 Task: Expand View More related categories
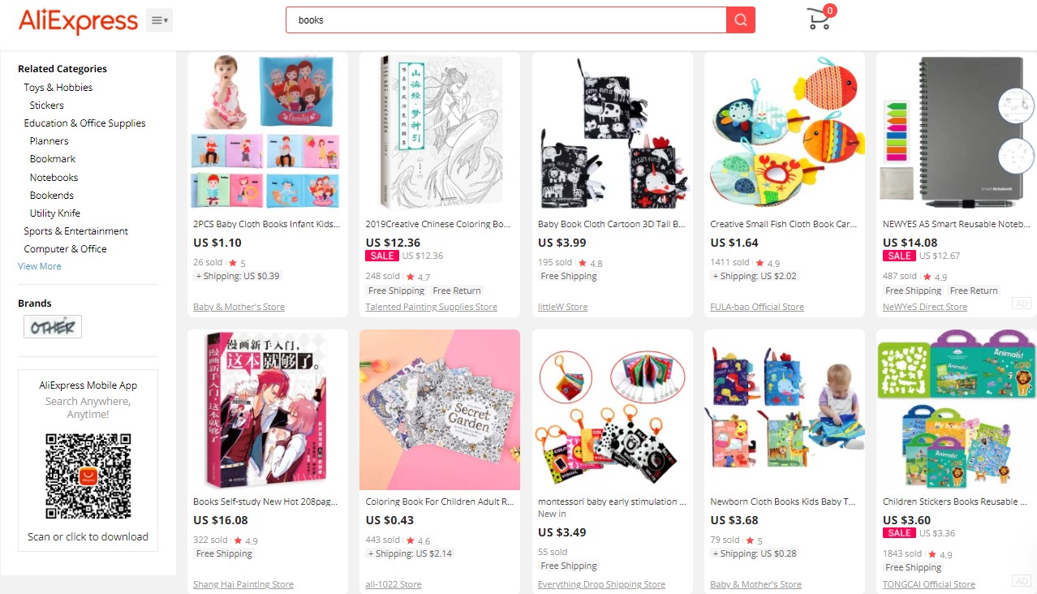coord(40,266)
